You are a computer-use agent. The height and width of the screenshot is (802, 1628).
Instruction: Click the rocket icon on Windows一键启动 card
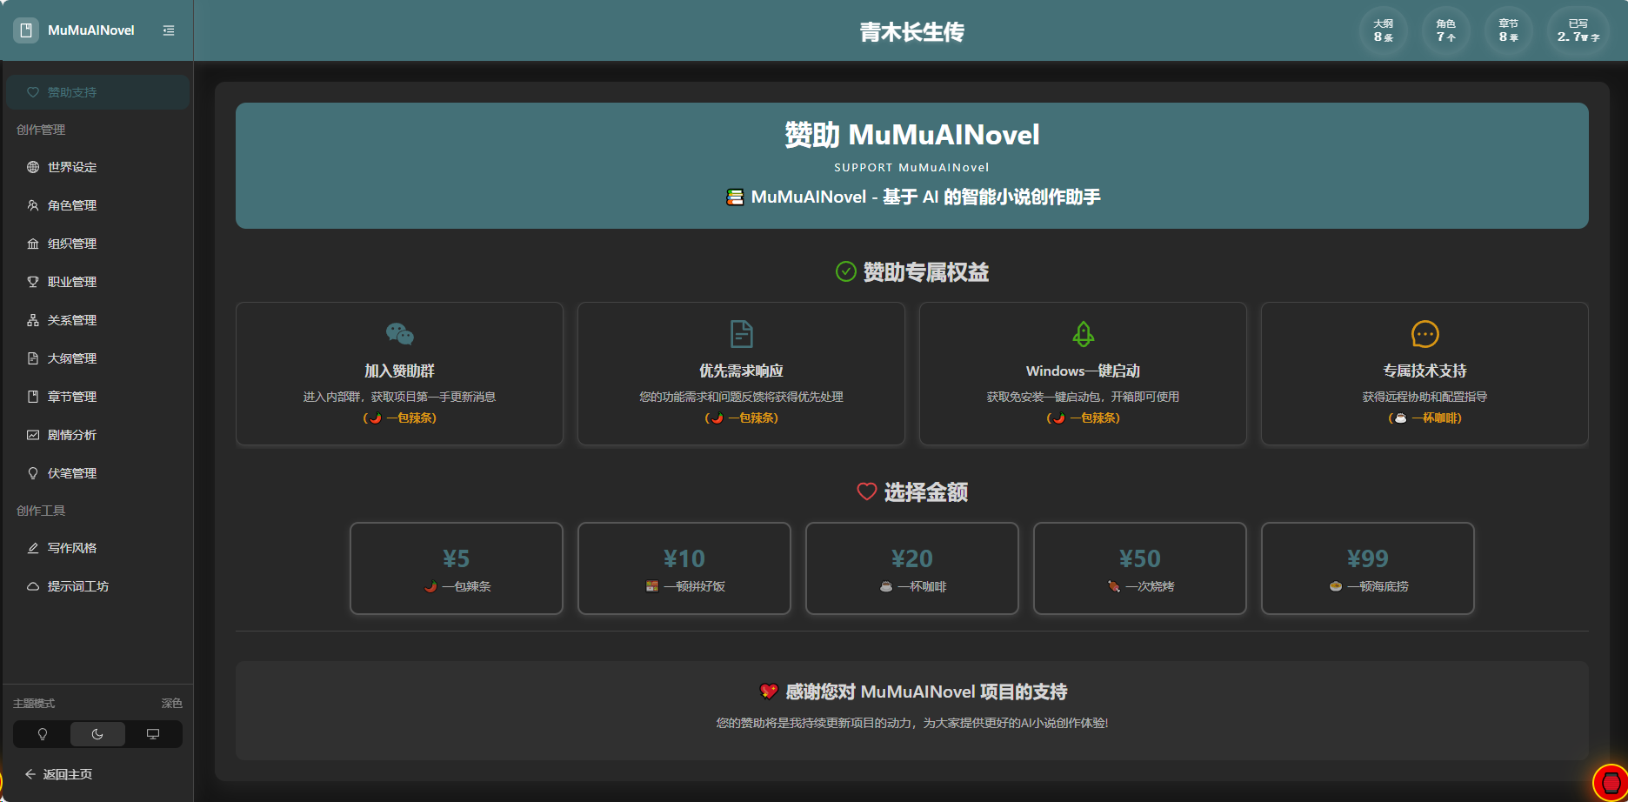click(1084, 334)
